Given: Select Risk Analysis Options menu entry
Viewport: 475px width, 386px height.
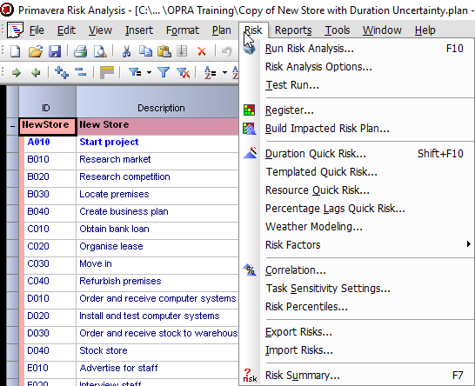Looking at the screenshot, I should (x=356, y=67).
